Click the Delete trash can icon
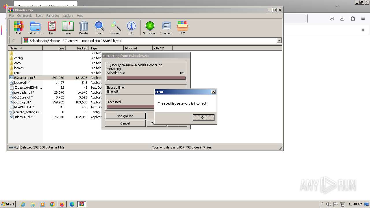The width and height of the screenshot is (370, 208). 84,28
